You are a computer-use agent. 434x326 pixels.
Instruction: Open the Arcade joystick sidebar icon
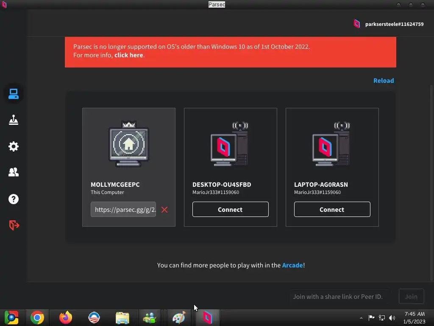[13, 120]
